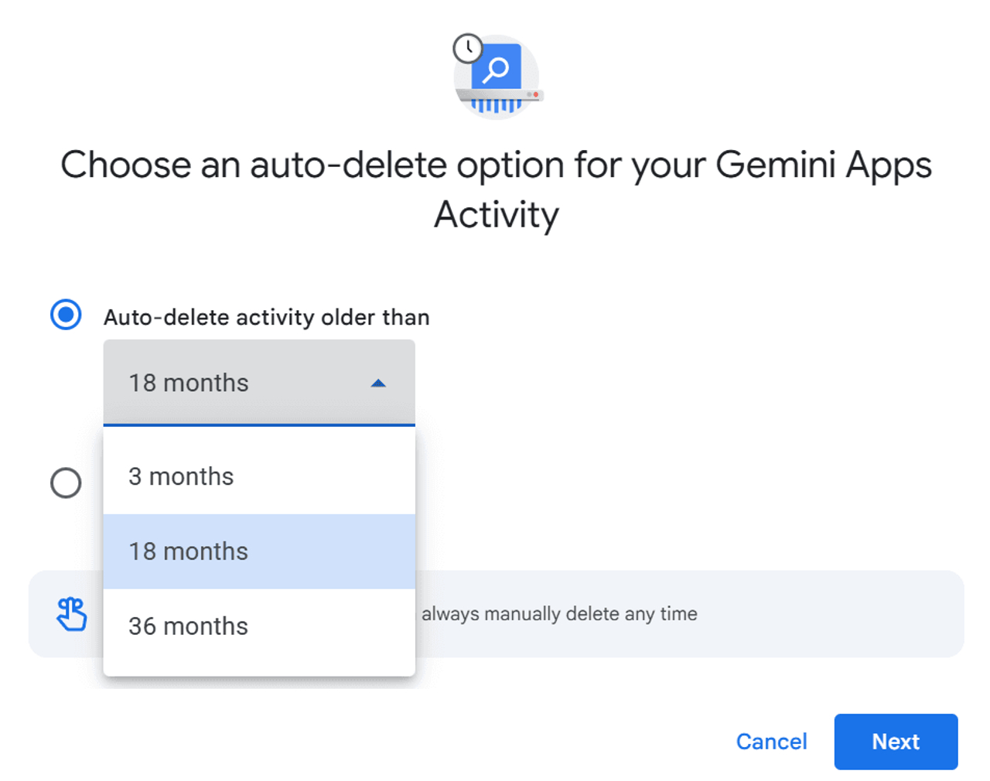Click the small clock icon on the illustration
990x781 pixels.
pyautogui.click(x=468, y=49)
